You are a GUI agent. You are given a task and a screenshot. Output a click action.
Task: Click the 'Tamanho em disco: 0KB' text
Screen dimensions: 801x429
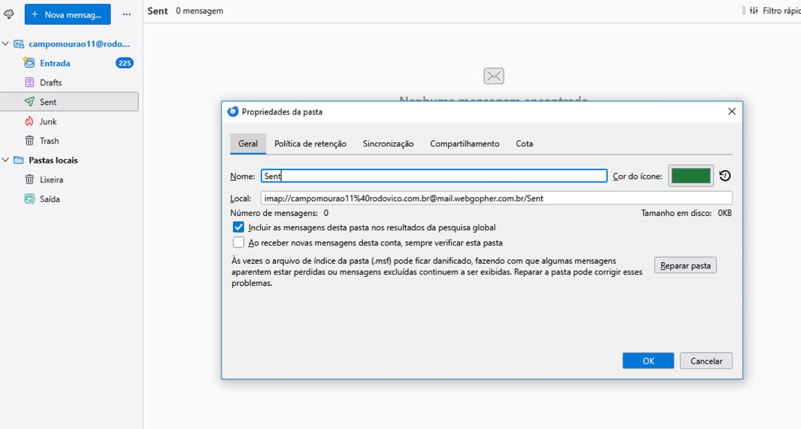pos(686,213)
